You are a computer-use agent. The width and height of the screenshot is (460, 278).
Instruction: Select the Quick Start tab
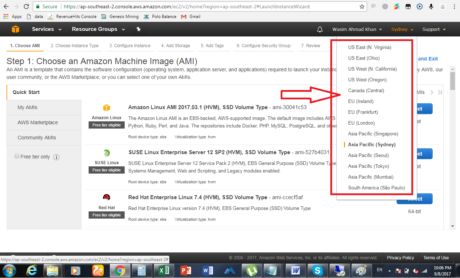pyautogui.click(x=44, y=93)
